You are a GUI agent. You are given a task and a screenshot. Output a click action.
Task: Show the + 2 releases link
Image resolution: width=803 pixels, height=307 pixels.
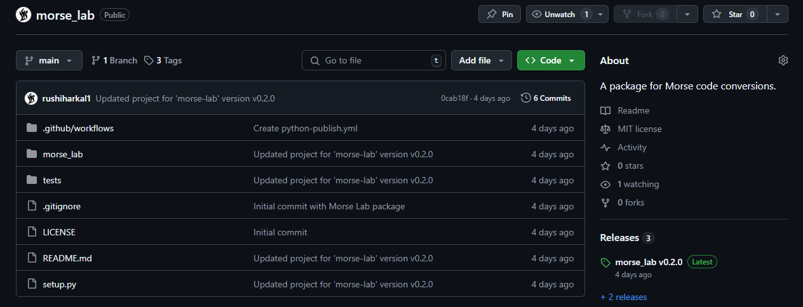coord(624,297)
